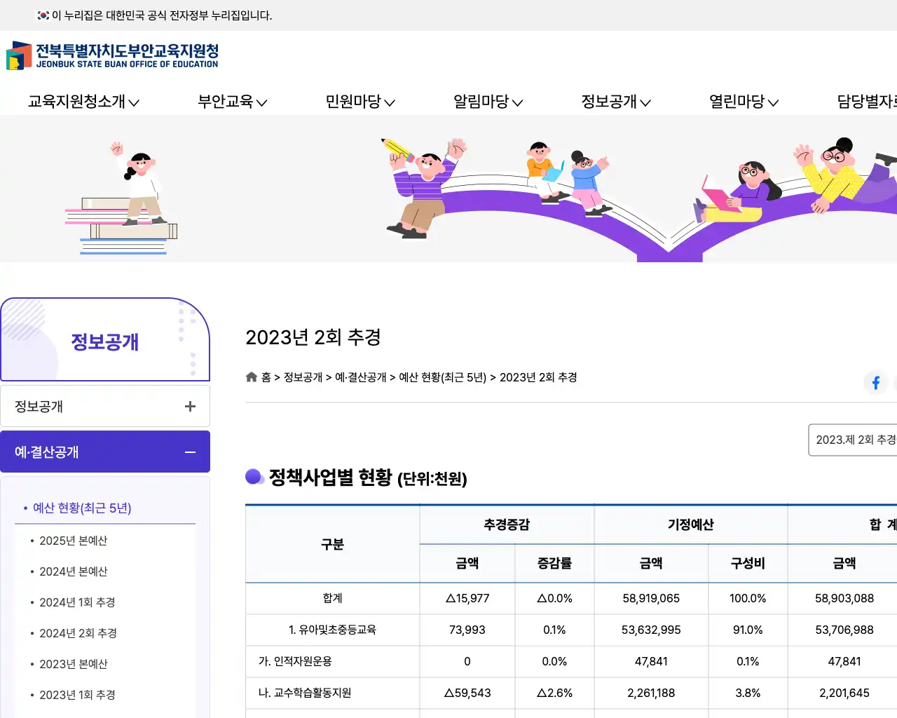Click the 정보공개 sidebar title banner
897x718 pixels.
tap(105, 340)
